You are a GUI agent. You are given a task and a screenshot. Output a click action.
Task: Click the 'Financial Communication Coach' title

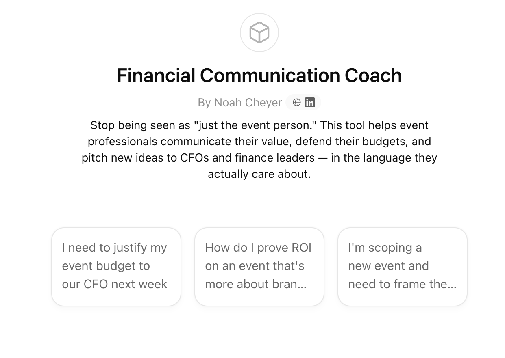point(259,75)
